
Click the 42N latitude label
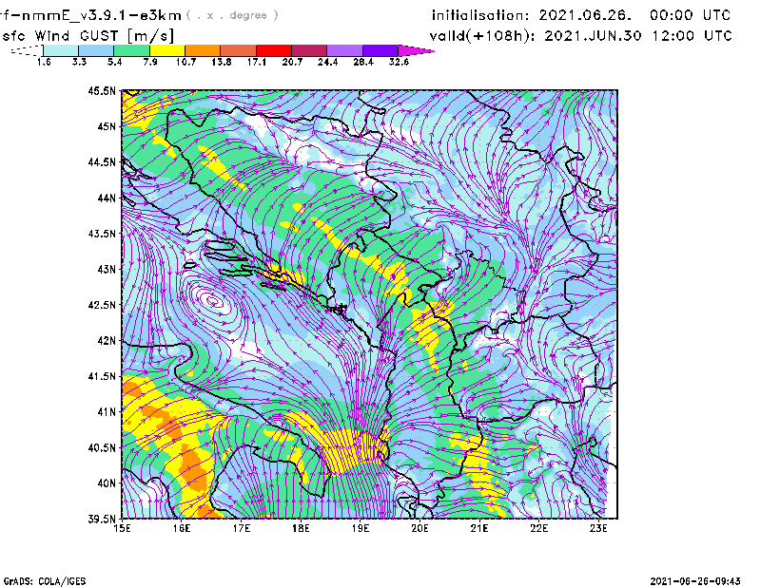click(x=107, y=341)
